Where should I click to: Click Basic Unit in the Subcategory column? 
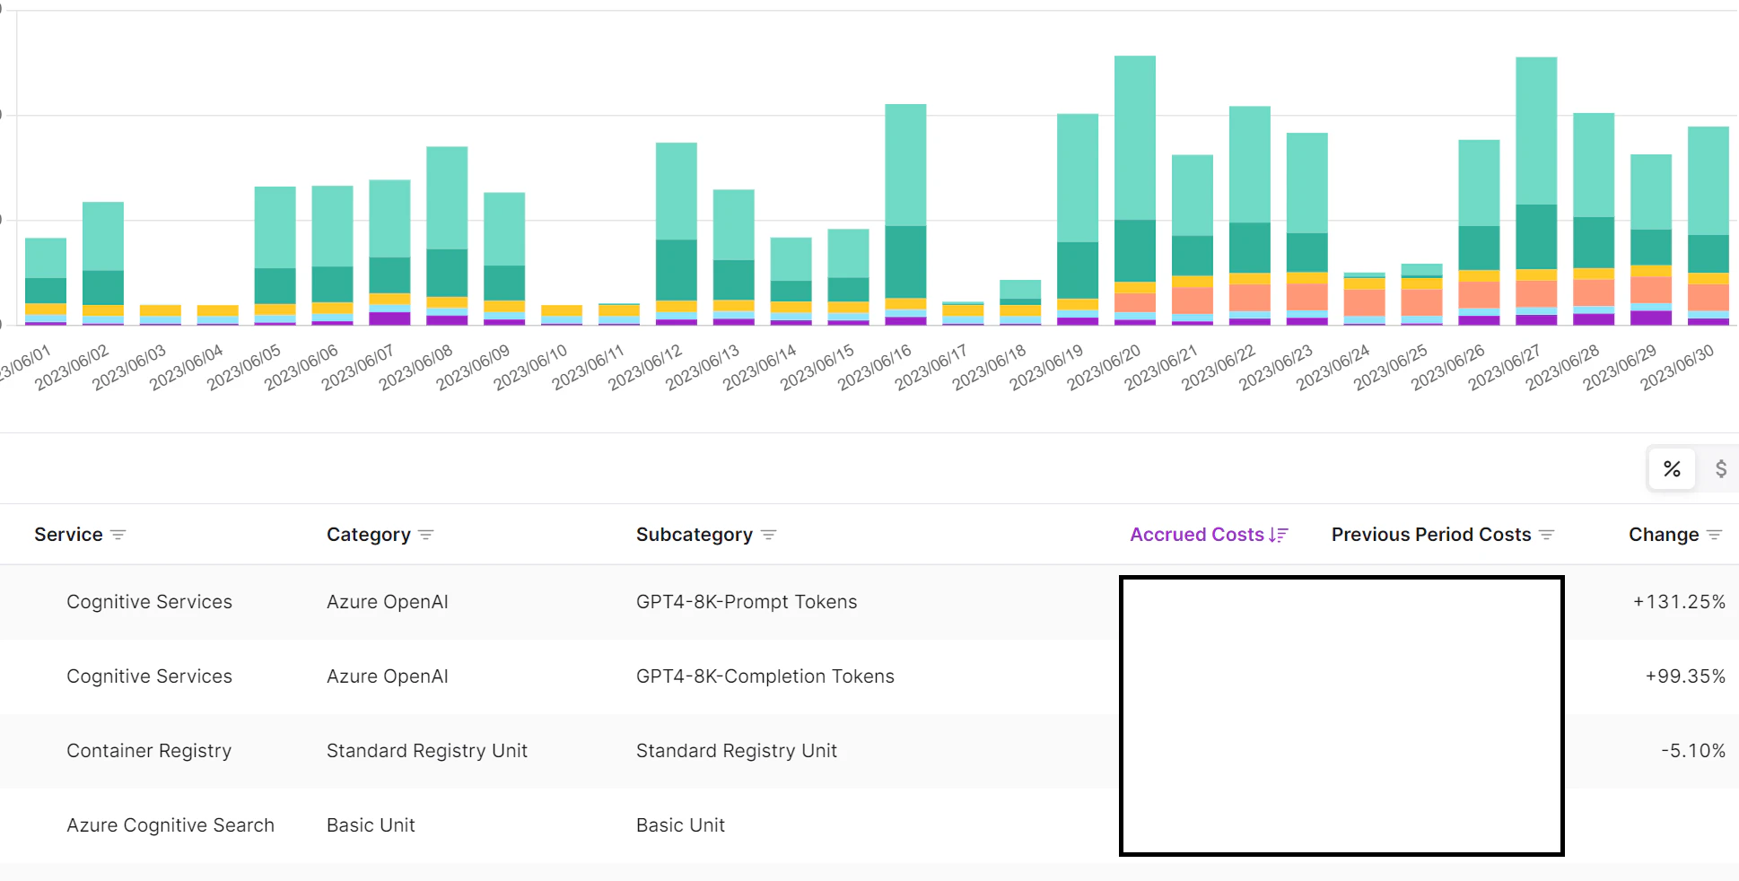[680, 825]
